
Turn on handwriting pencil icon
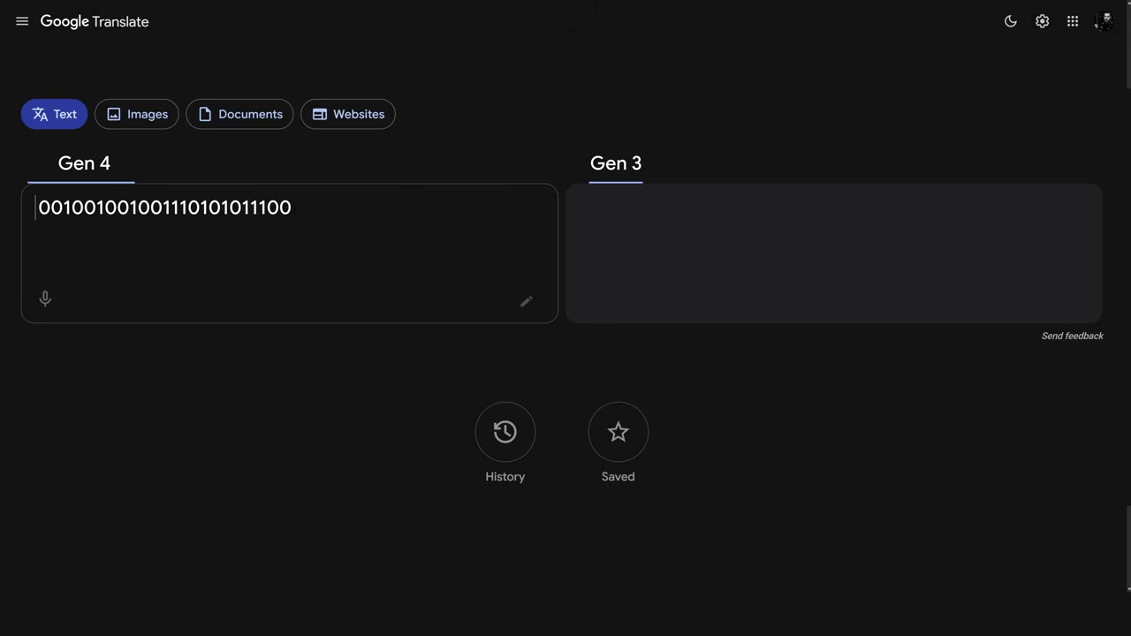point(526,301)
